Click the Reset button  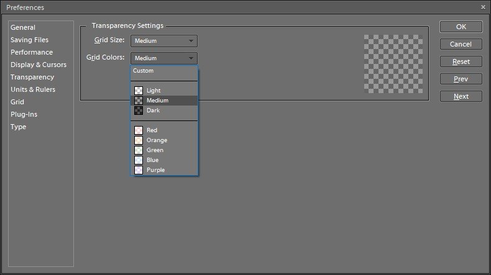(x=461, y=61)
